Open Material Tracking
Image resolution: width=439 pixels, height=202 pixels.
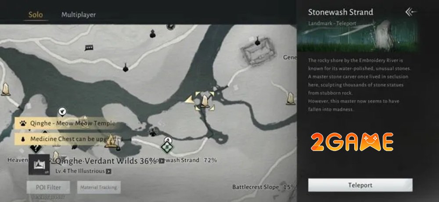[x=99, y=187]
